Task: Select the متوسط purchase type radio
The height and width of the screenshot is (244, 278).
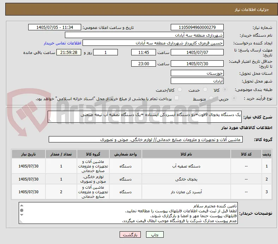Action: [x=211, y=98]
